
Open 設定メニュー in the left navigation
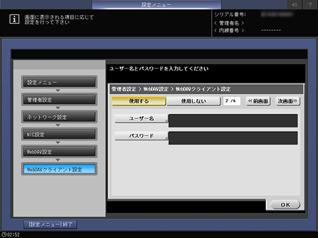[59, 82]
